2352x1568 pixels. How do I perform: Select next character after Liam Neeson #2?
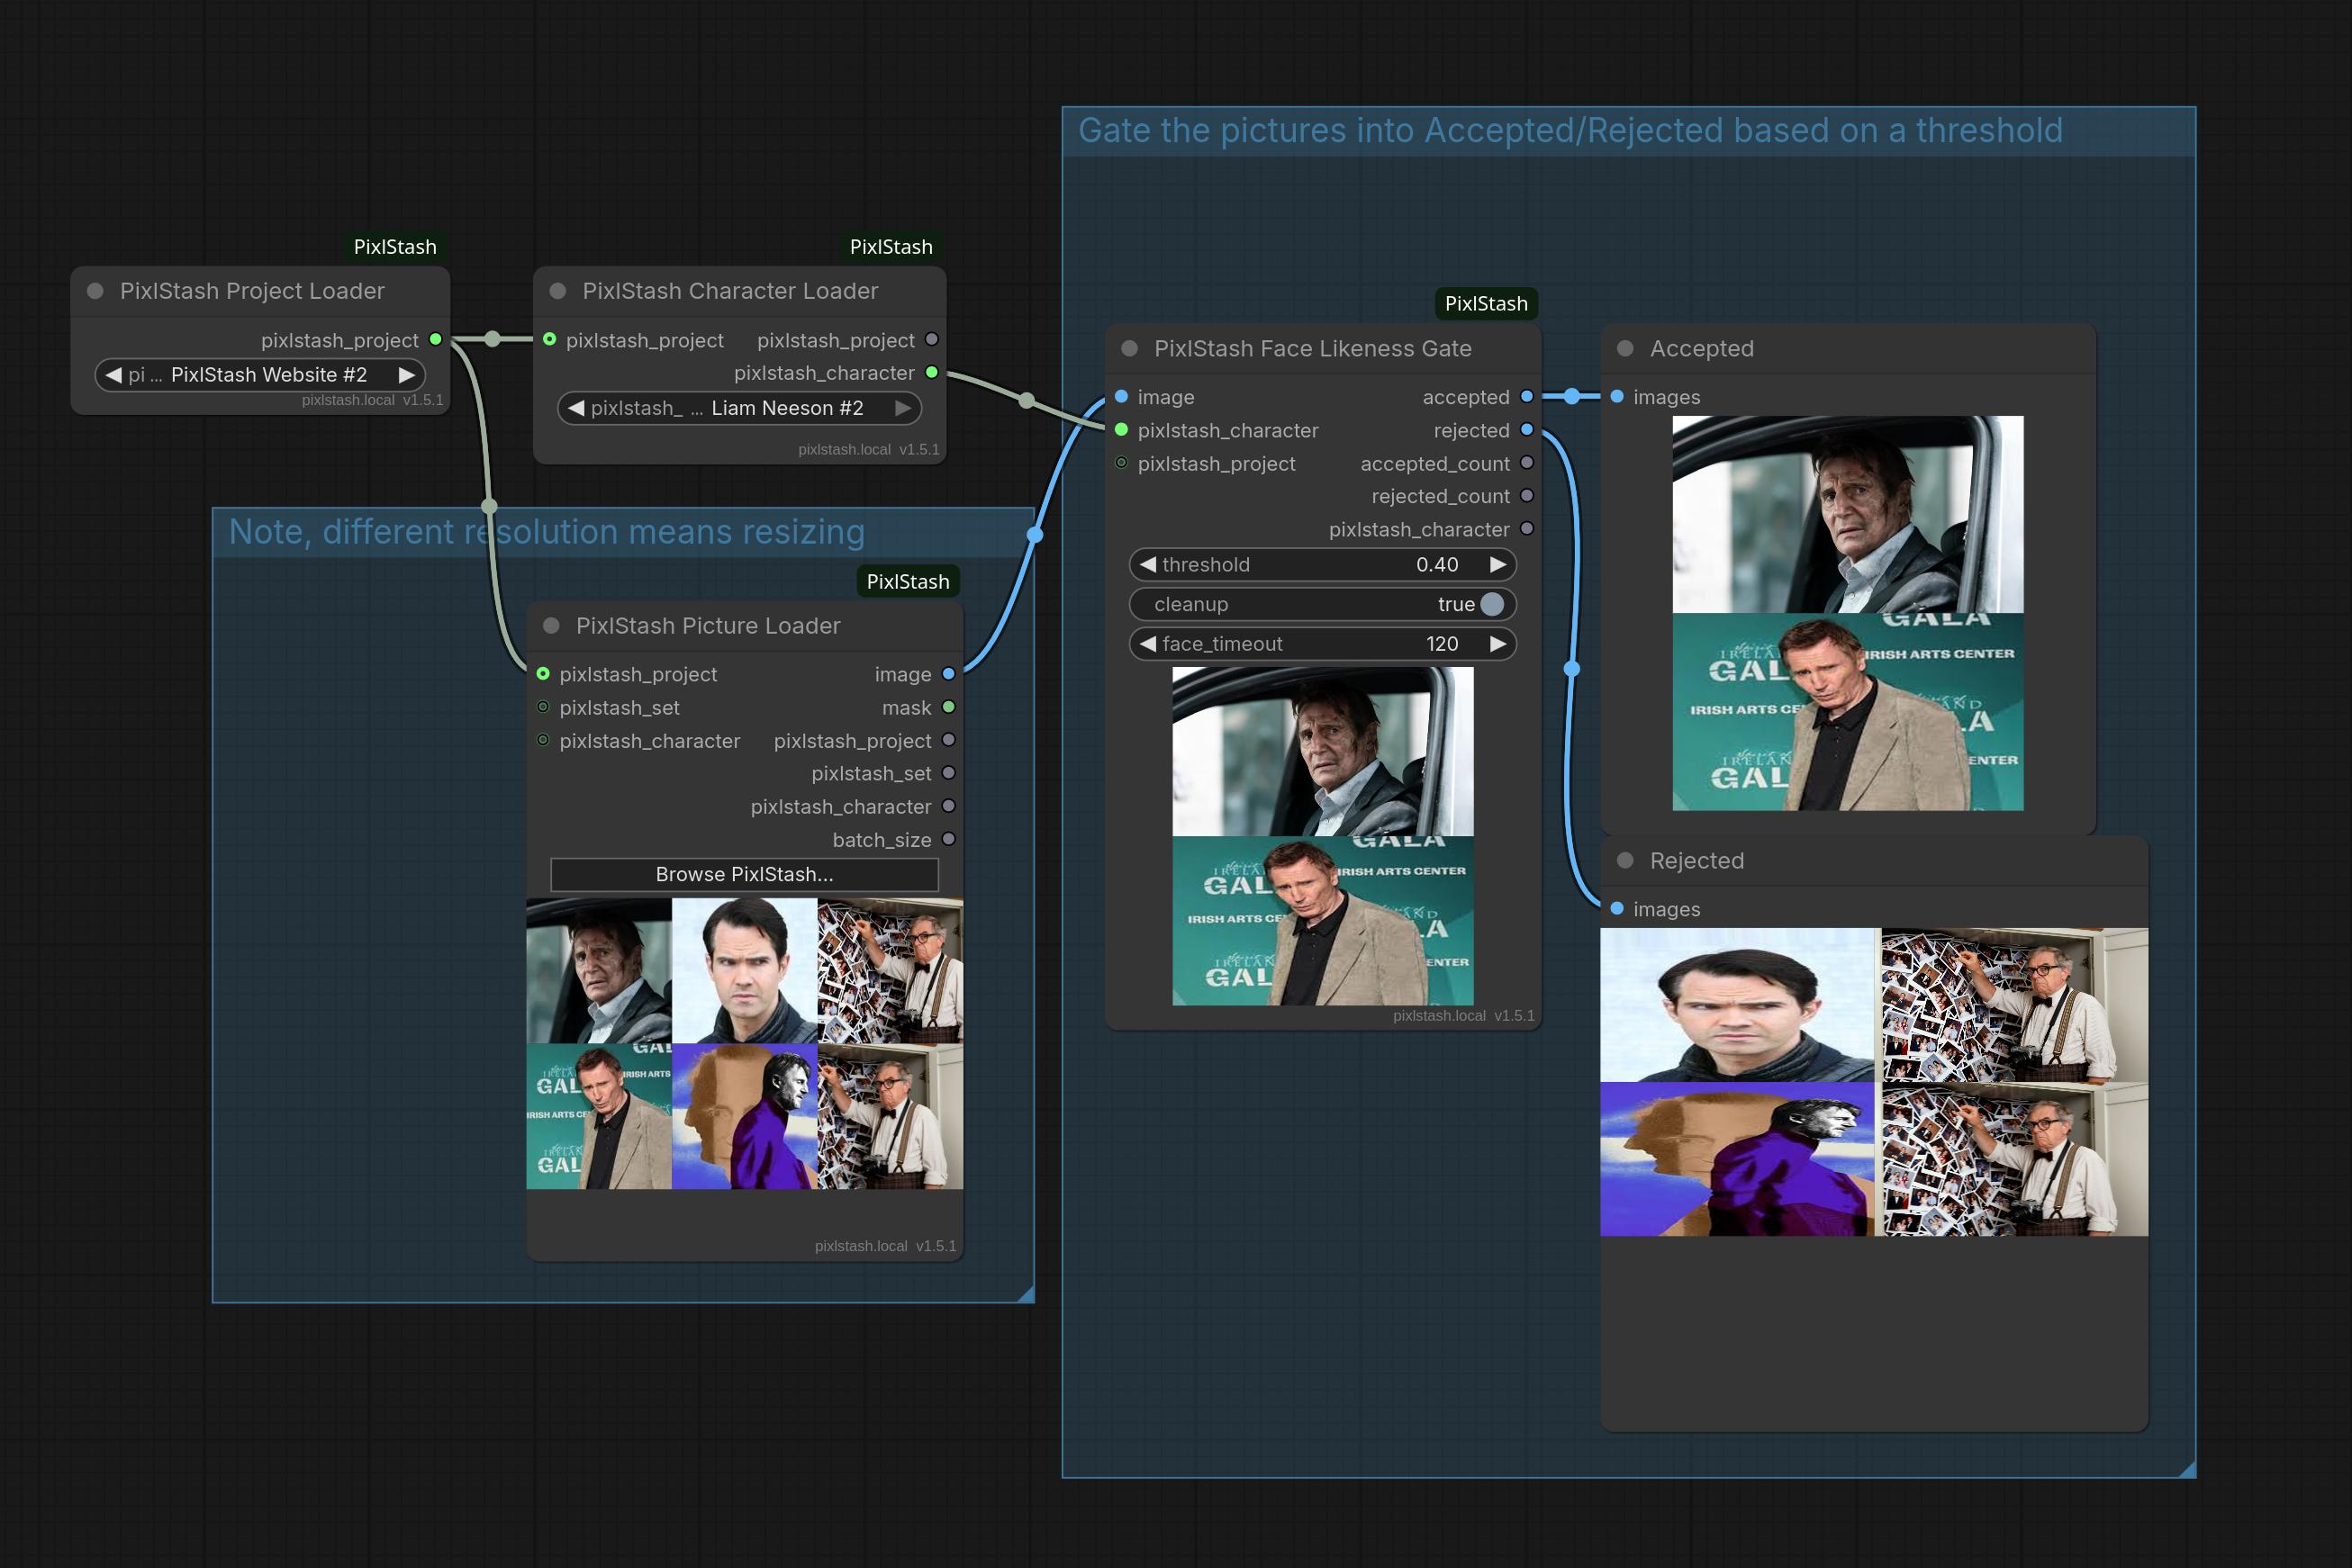coord(902,408)
